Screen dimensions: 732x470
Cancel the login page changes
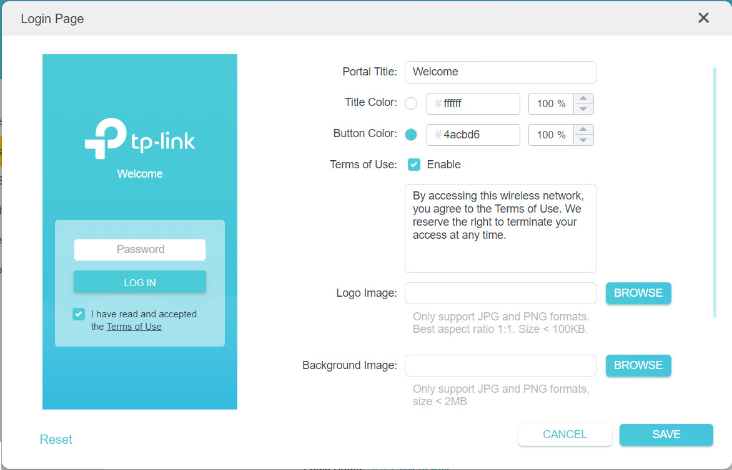pyautogui.click(x=565, y=434)
